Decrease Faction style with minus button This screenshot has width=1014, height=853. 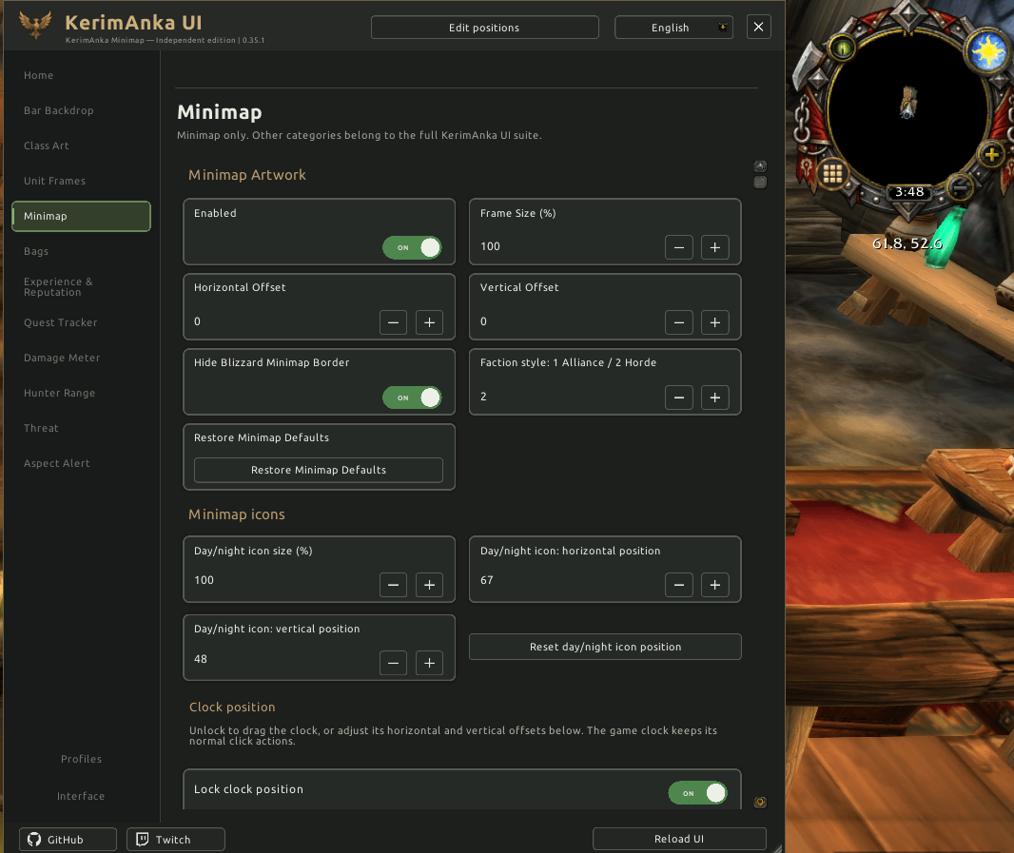pyautogui.click(x=679, y=397)
